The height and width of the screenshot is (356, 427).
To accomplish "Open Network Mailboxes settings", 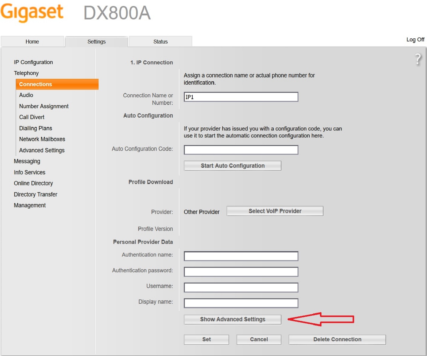I will (x=42, y=139).
